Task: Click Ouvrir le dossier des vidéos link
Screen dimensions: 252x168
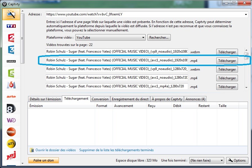Action: pos(55,150)
